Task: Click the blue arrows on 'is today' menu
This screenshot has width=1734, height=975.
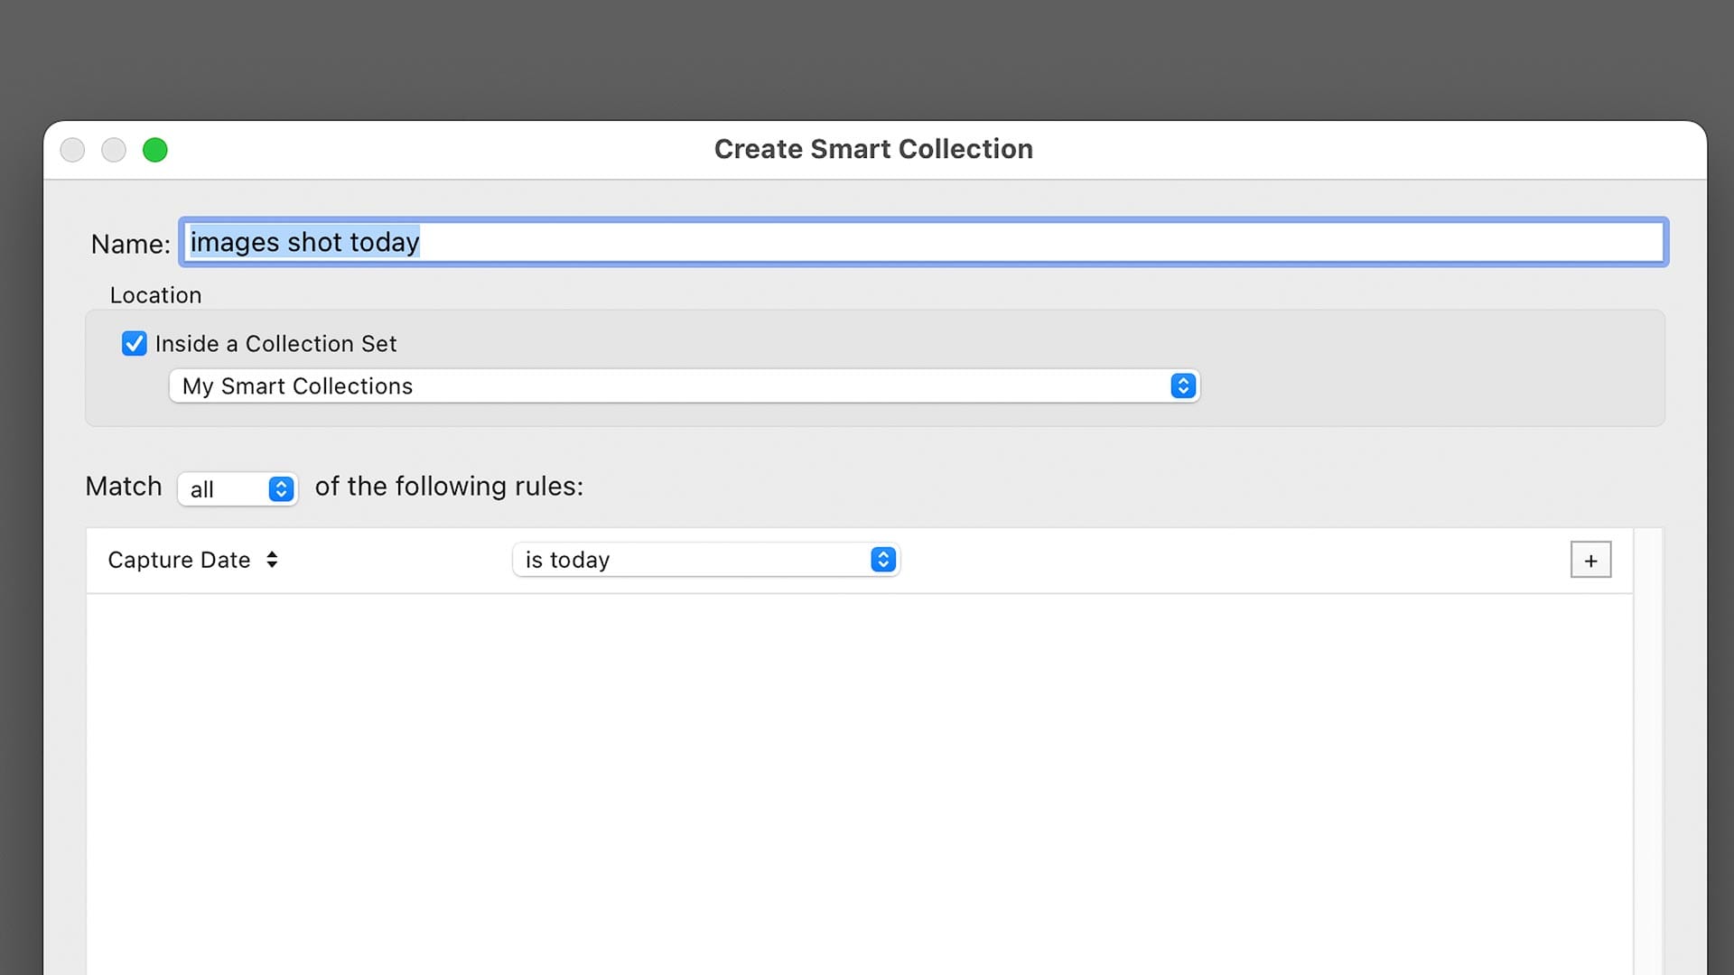Action: pyautogui.click(x=883, y=560)
